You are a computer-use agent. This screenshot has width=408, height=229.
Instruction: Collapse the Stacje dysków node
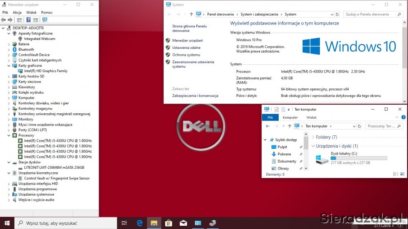click(9, 162)
